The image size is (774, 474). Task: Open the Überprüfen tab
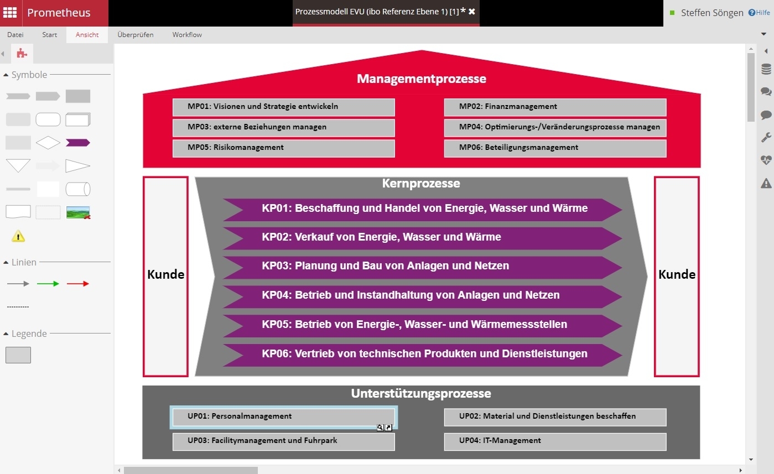tap(136, 35)
